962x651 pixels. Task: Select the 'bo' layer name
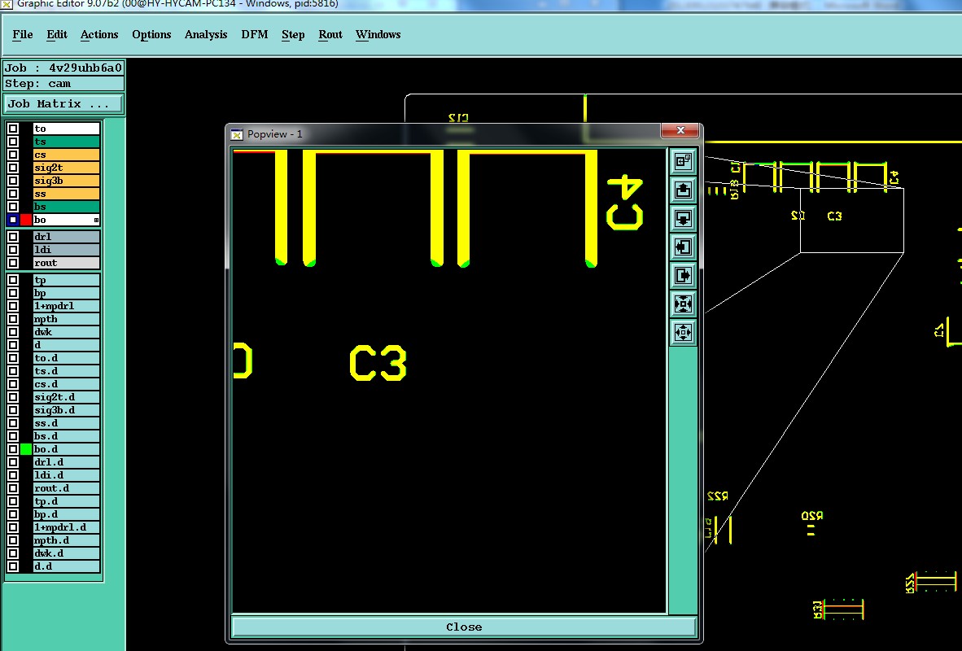coord(66,220)
